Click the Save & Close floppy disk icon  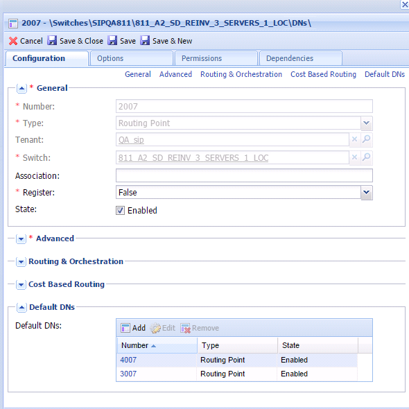point(52,41)
